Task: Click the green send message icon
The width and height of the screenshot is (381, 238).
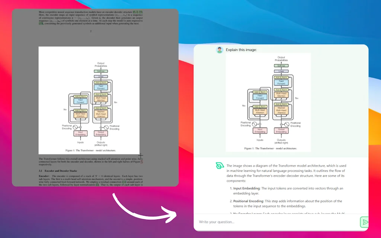Action: 365,222
